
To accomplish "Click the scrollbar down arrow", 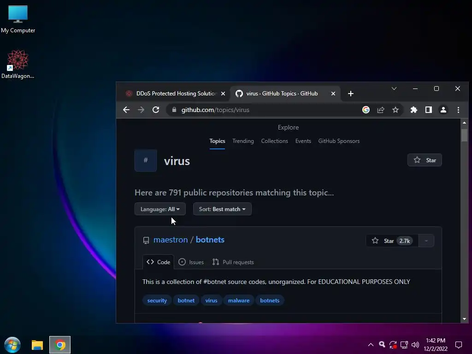I will (x=464, y=319).
